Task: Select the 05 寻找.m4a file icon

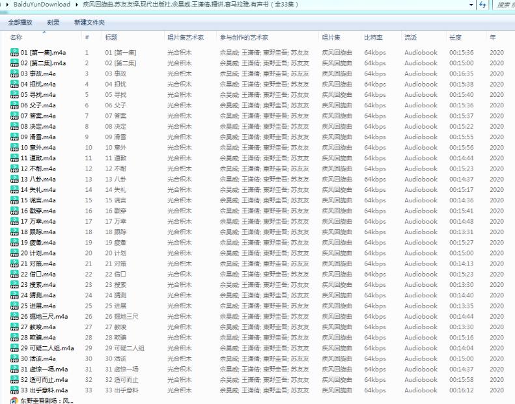Action: [14, 95]
